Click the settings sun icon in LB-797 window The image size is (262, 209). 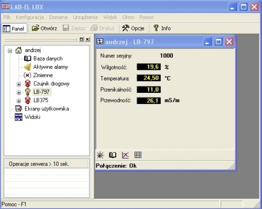coord(100,155)
